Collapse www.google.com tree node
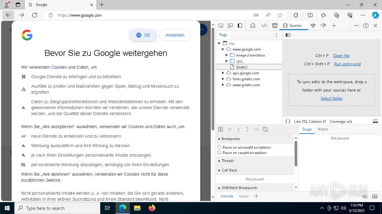Viewport: 382px width, 214px height. tap(223, 49)
